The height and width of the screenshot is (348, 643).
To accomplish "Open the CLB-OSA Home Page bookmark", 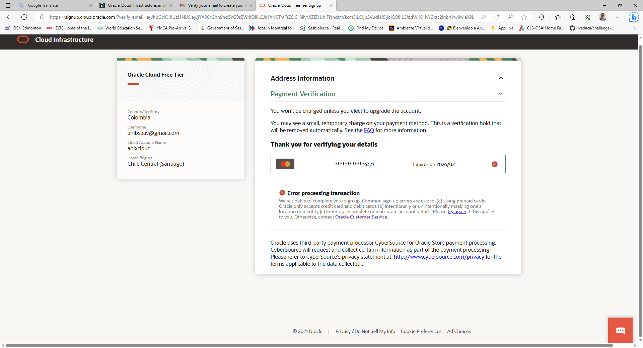I will pyautogui.click(x=542, y=28).
